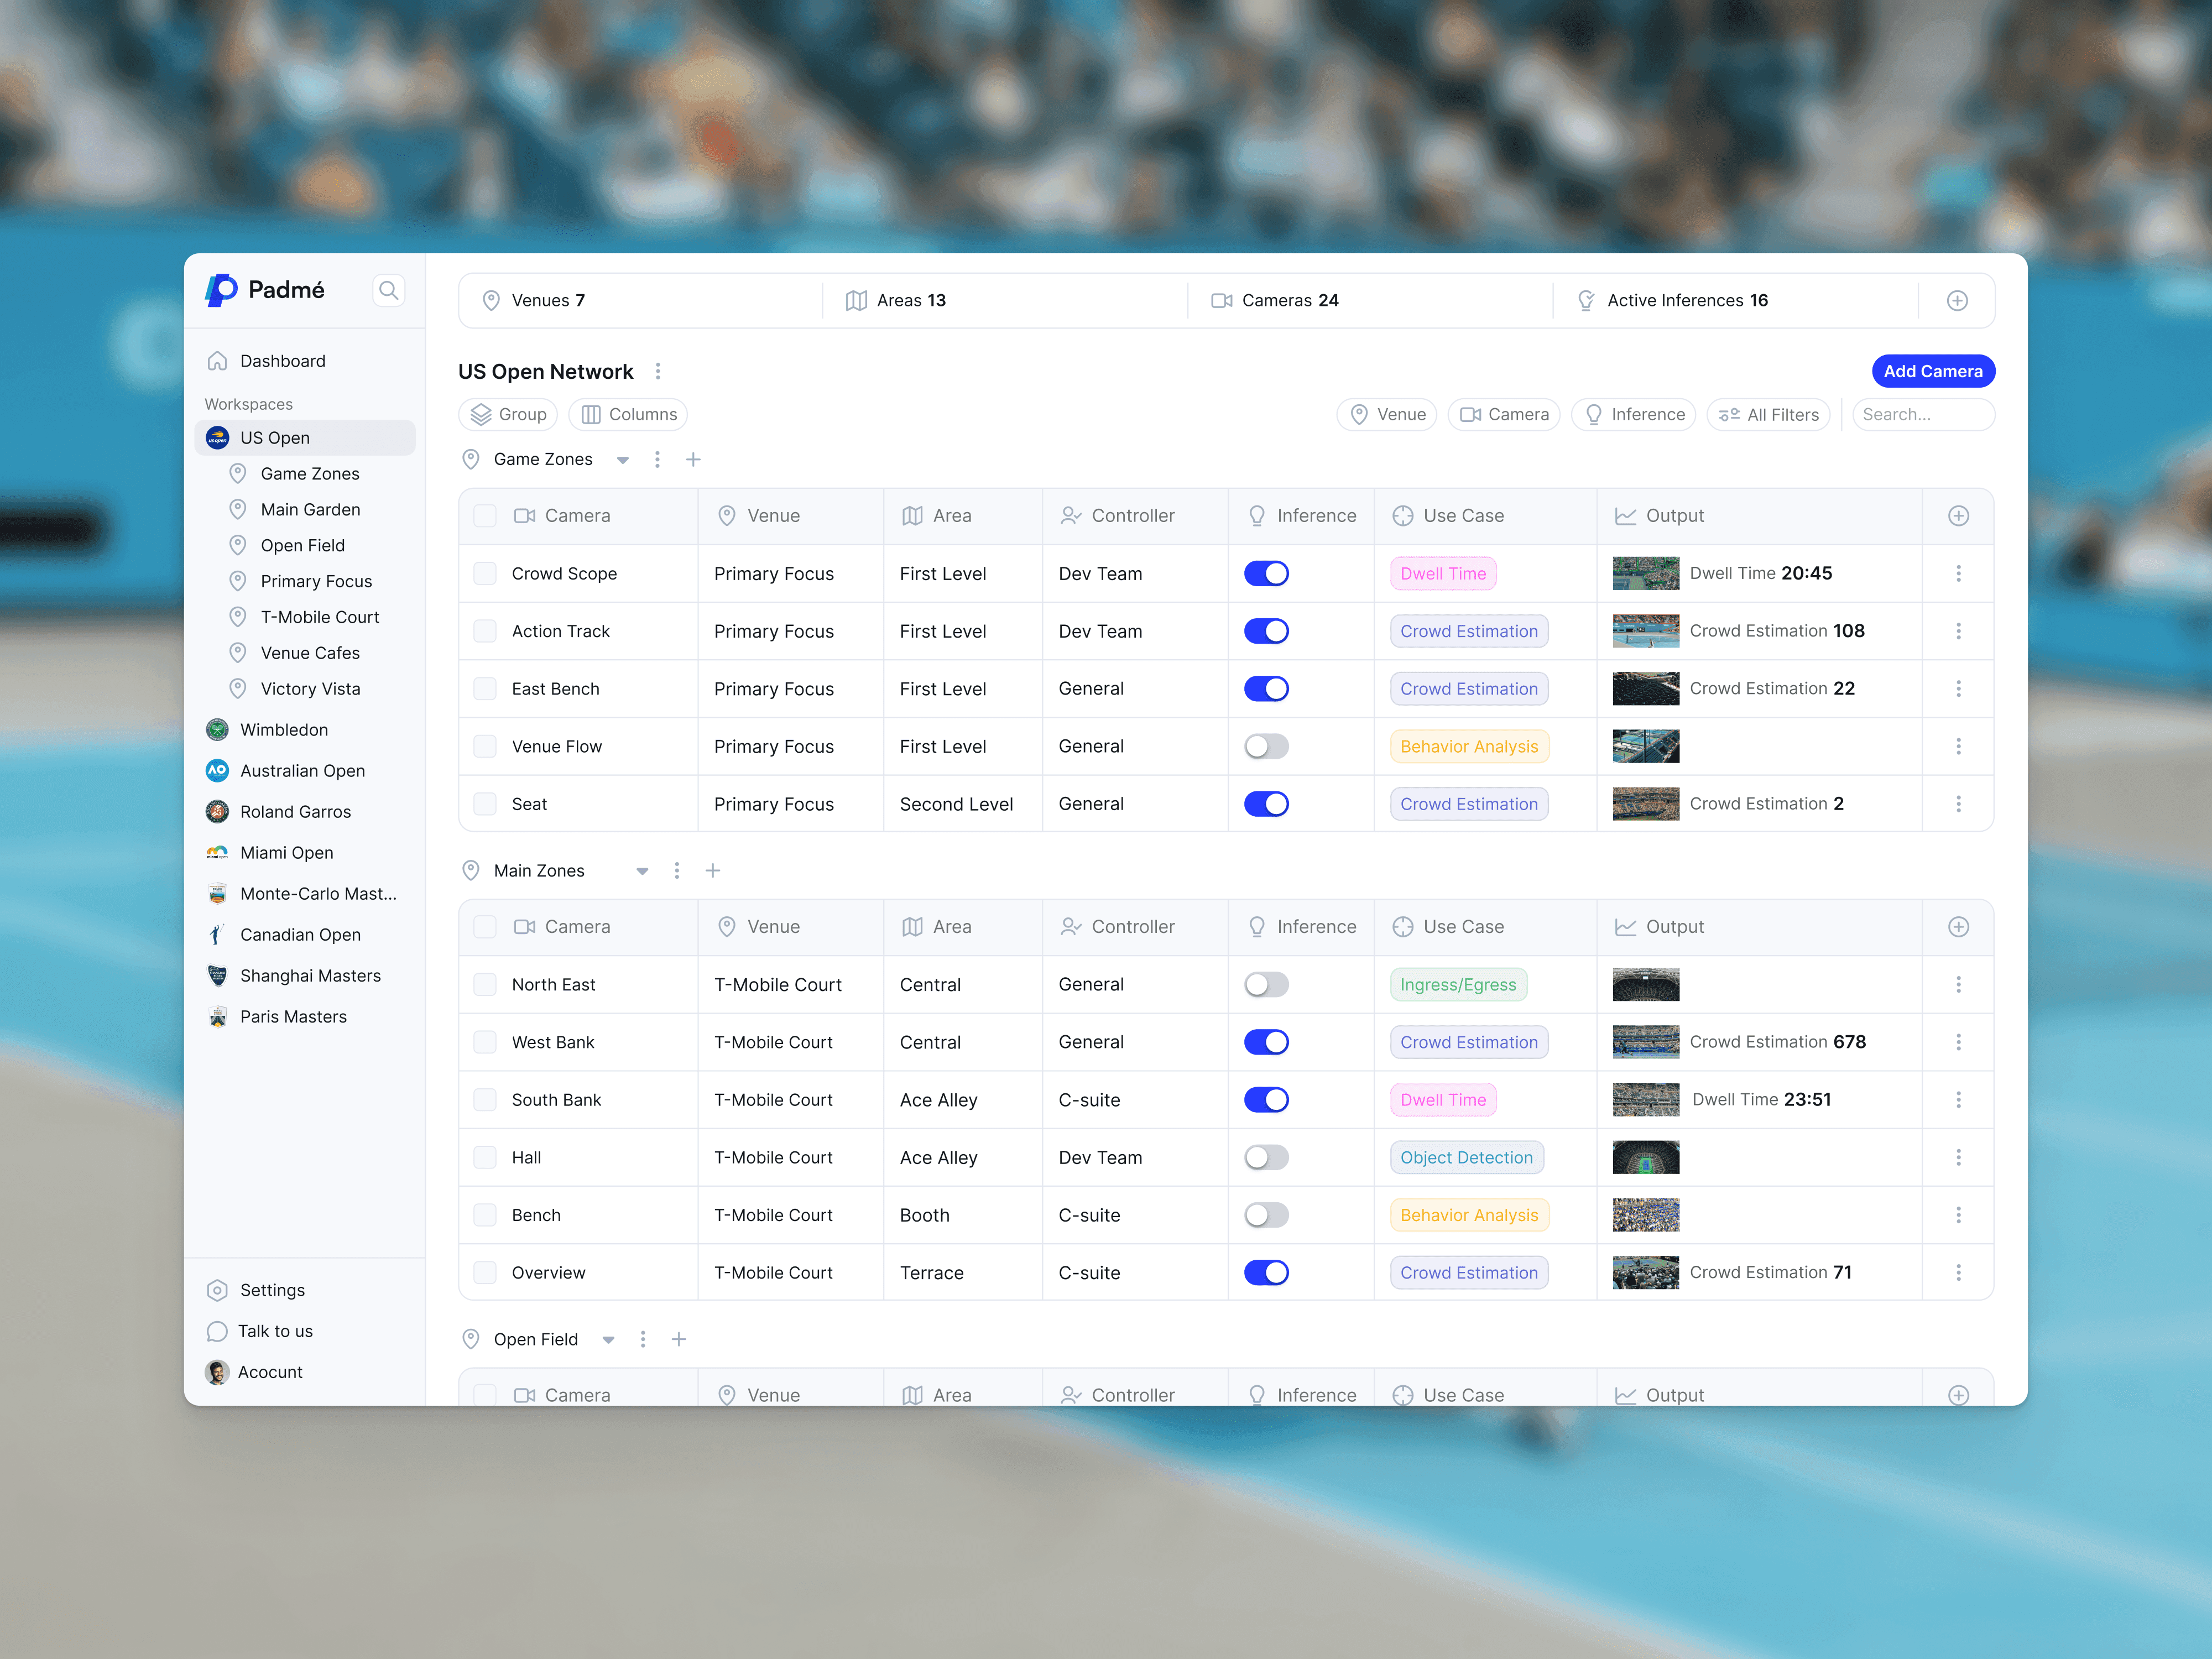Click the Crowd Estimation tag on Seat row
This screenshot has width=2212, height=1659.
pyautogui.click(x=1469, y=804)
